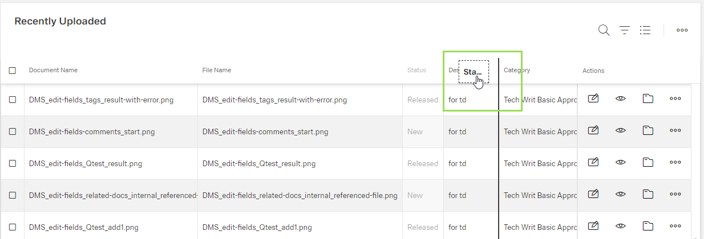Open the header more options ellipsis
This screenshot has width=704, height=239.
pyautogui.click(x=682, y=30)
